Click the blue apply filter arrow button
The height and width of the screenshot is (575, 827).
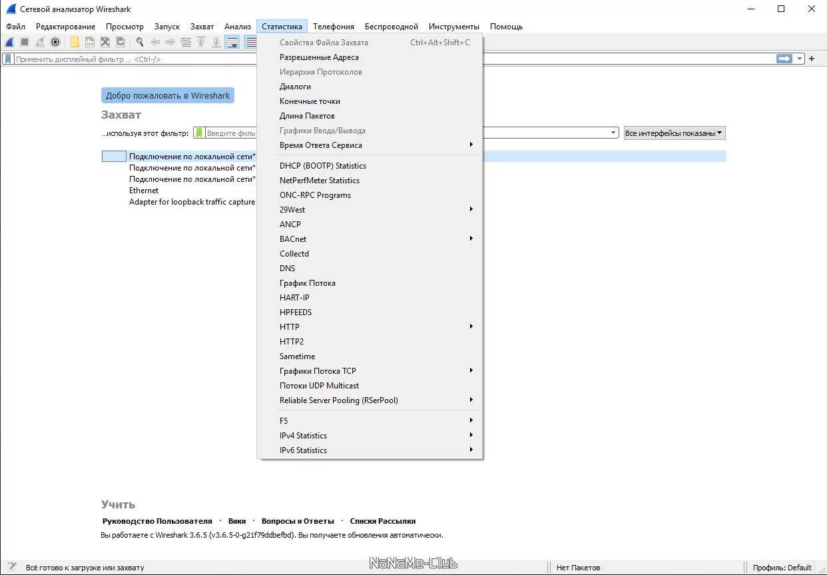coord(784,59)
